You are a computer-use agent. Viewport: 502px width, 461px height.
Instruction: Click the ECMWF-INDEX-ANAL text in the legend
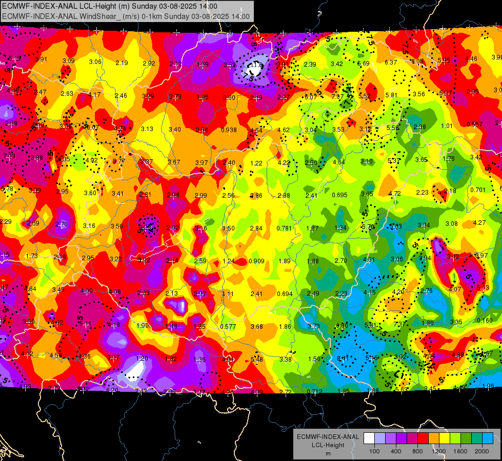coord(328,437)
